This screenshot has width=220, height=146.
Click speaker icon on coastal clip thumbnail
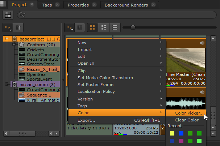point(202,43)
